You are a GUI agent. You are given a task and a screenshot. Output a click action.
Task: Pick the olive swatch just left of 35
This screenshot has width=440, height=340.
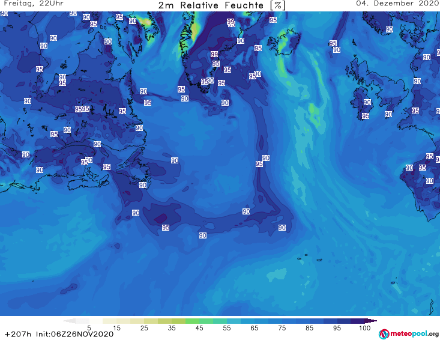[164, 321]
